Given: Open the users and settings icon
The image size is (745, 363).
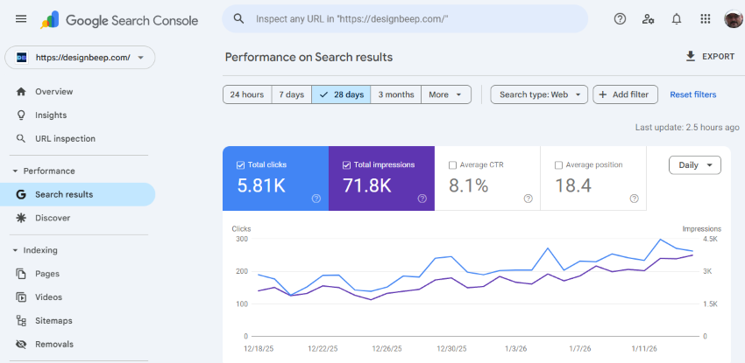Looking at the screenshot, I should coord(648,18).
